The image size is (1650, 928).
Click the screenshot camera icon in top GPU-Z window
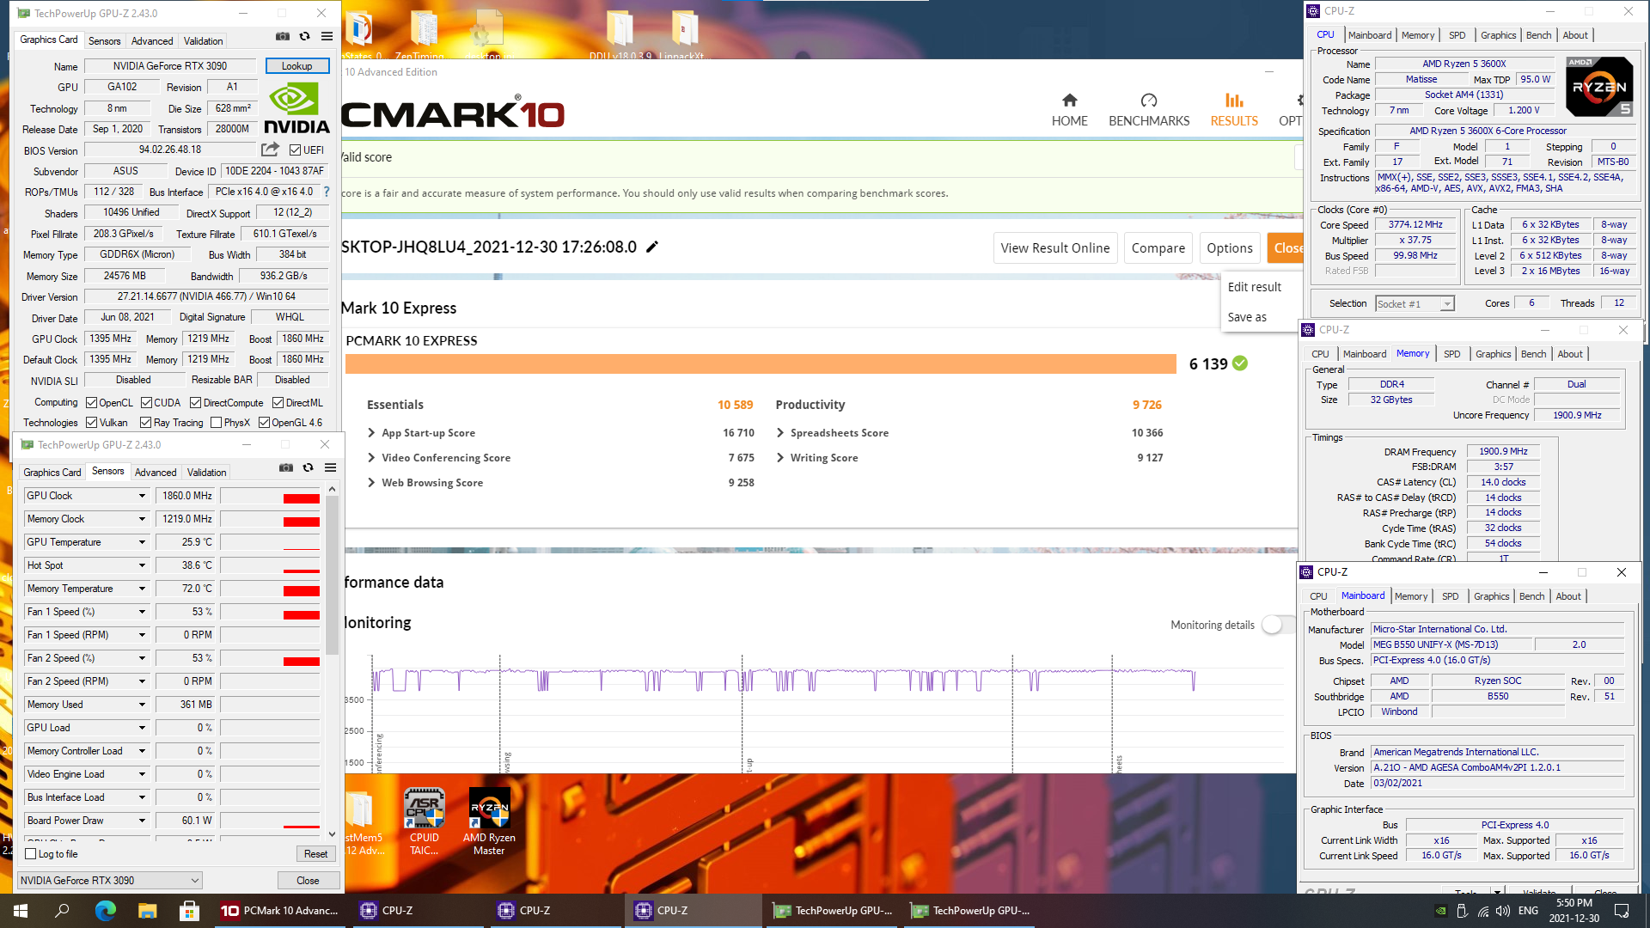tap(282, 37)
